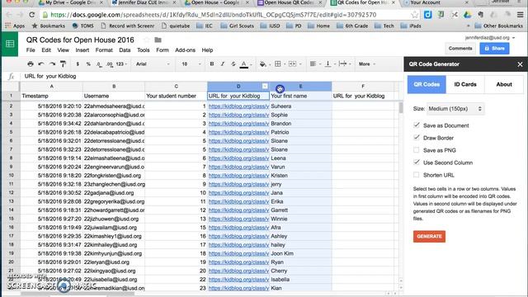
Task: Open the More toolbar options
Action: pos(366,64)
